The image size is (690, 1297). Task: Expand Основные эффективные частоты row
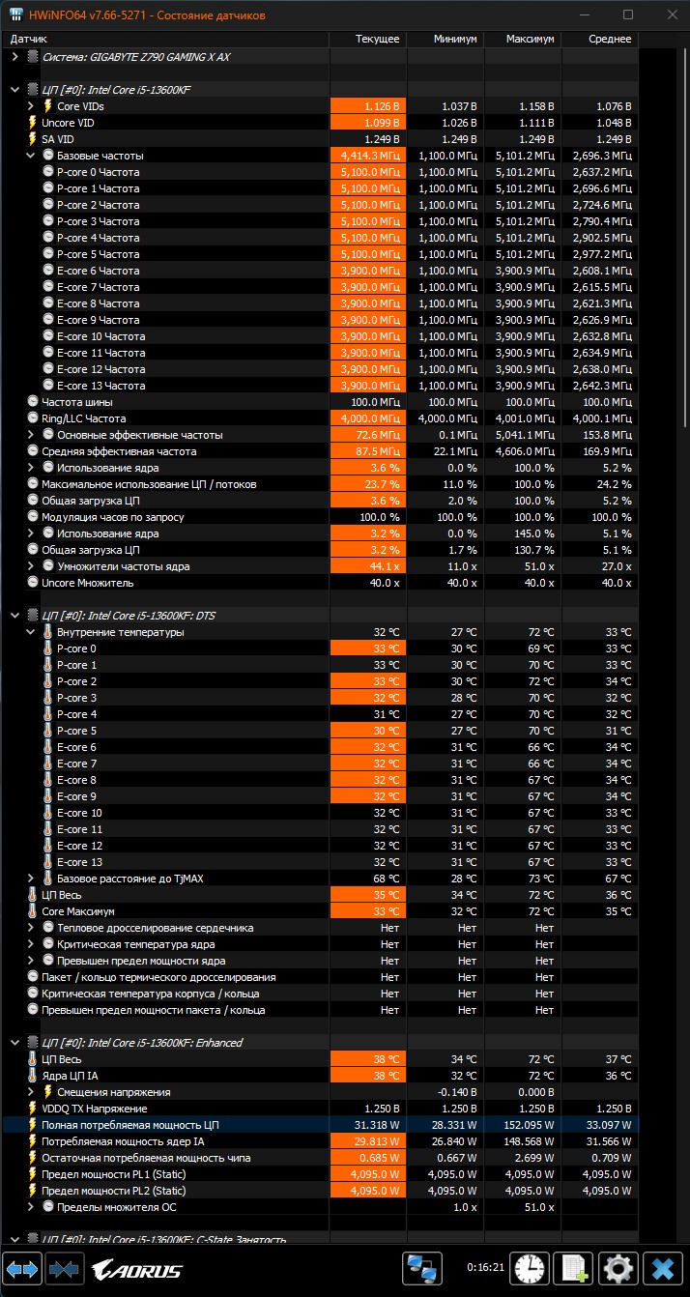coord(30,435)
